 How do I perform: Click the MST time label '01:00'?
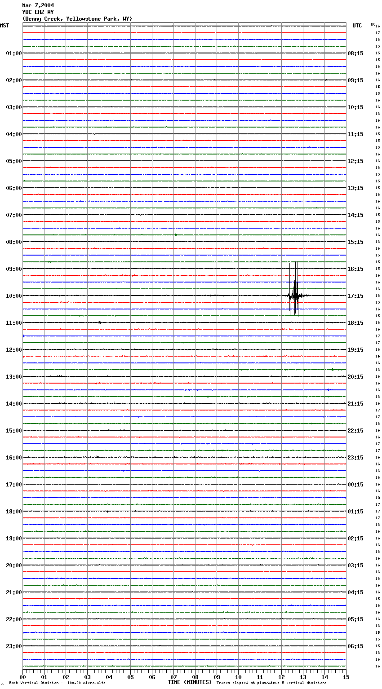coord(13,53)
